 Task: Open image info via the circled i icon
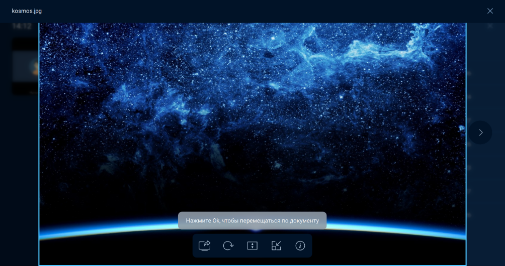[x=300, y=245]
